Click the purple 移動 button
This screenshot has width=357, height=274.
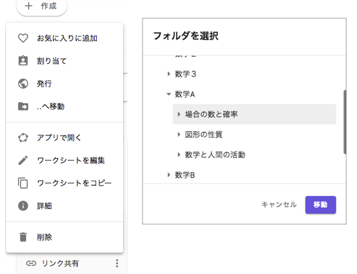click(x=321, y=205)
